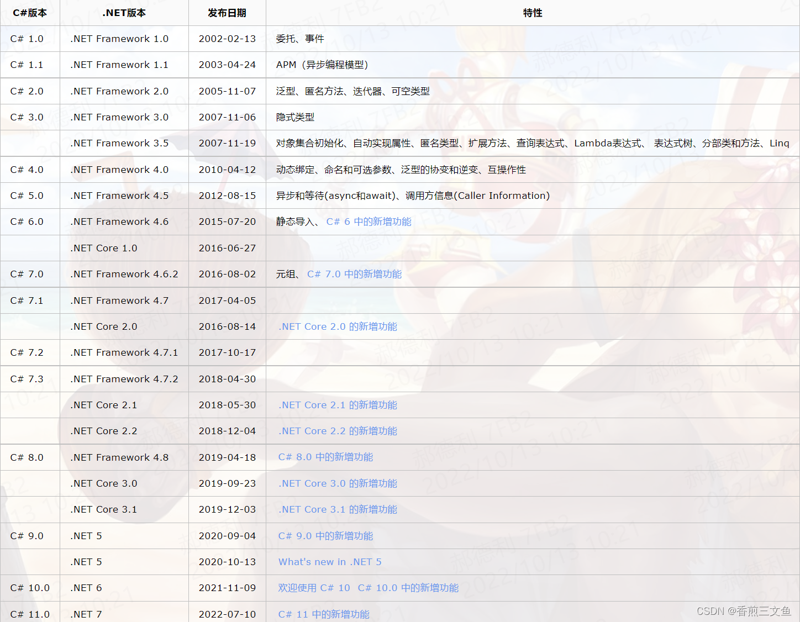Select the 'C# 1.0' table cell
Image resolution: width=800 pixels, height=622 pixels.
coord(27,39)
